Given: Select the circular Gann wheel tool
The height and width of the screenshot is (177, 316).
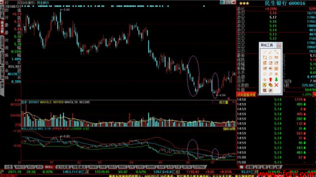Looking at the screenshot, I should (x=276, y=74).
